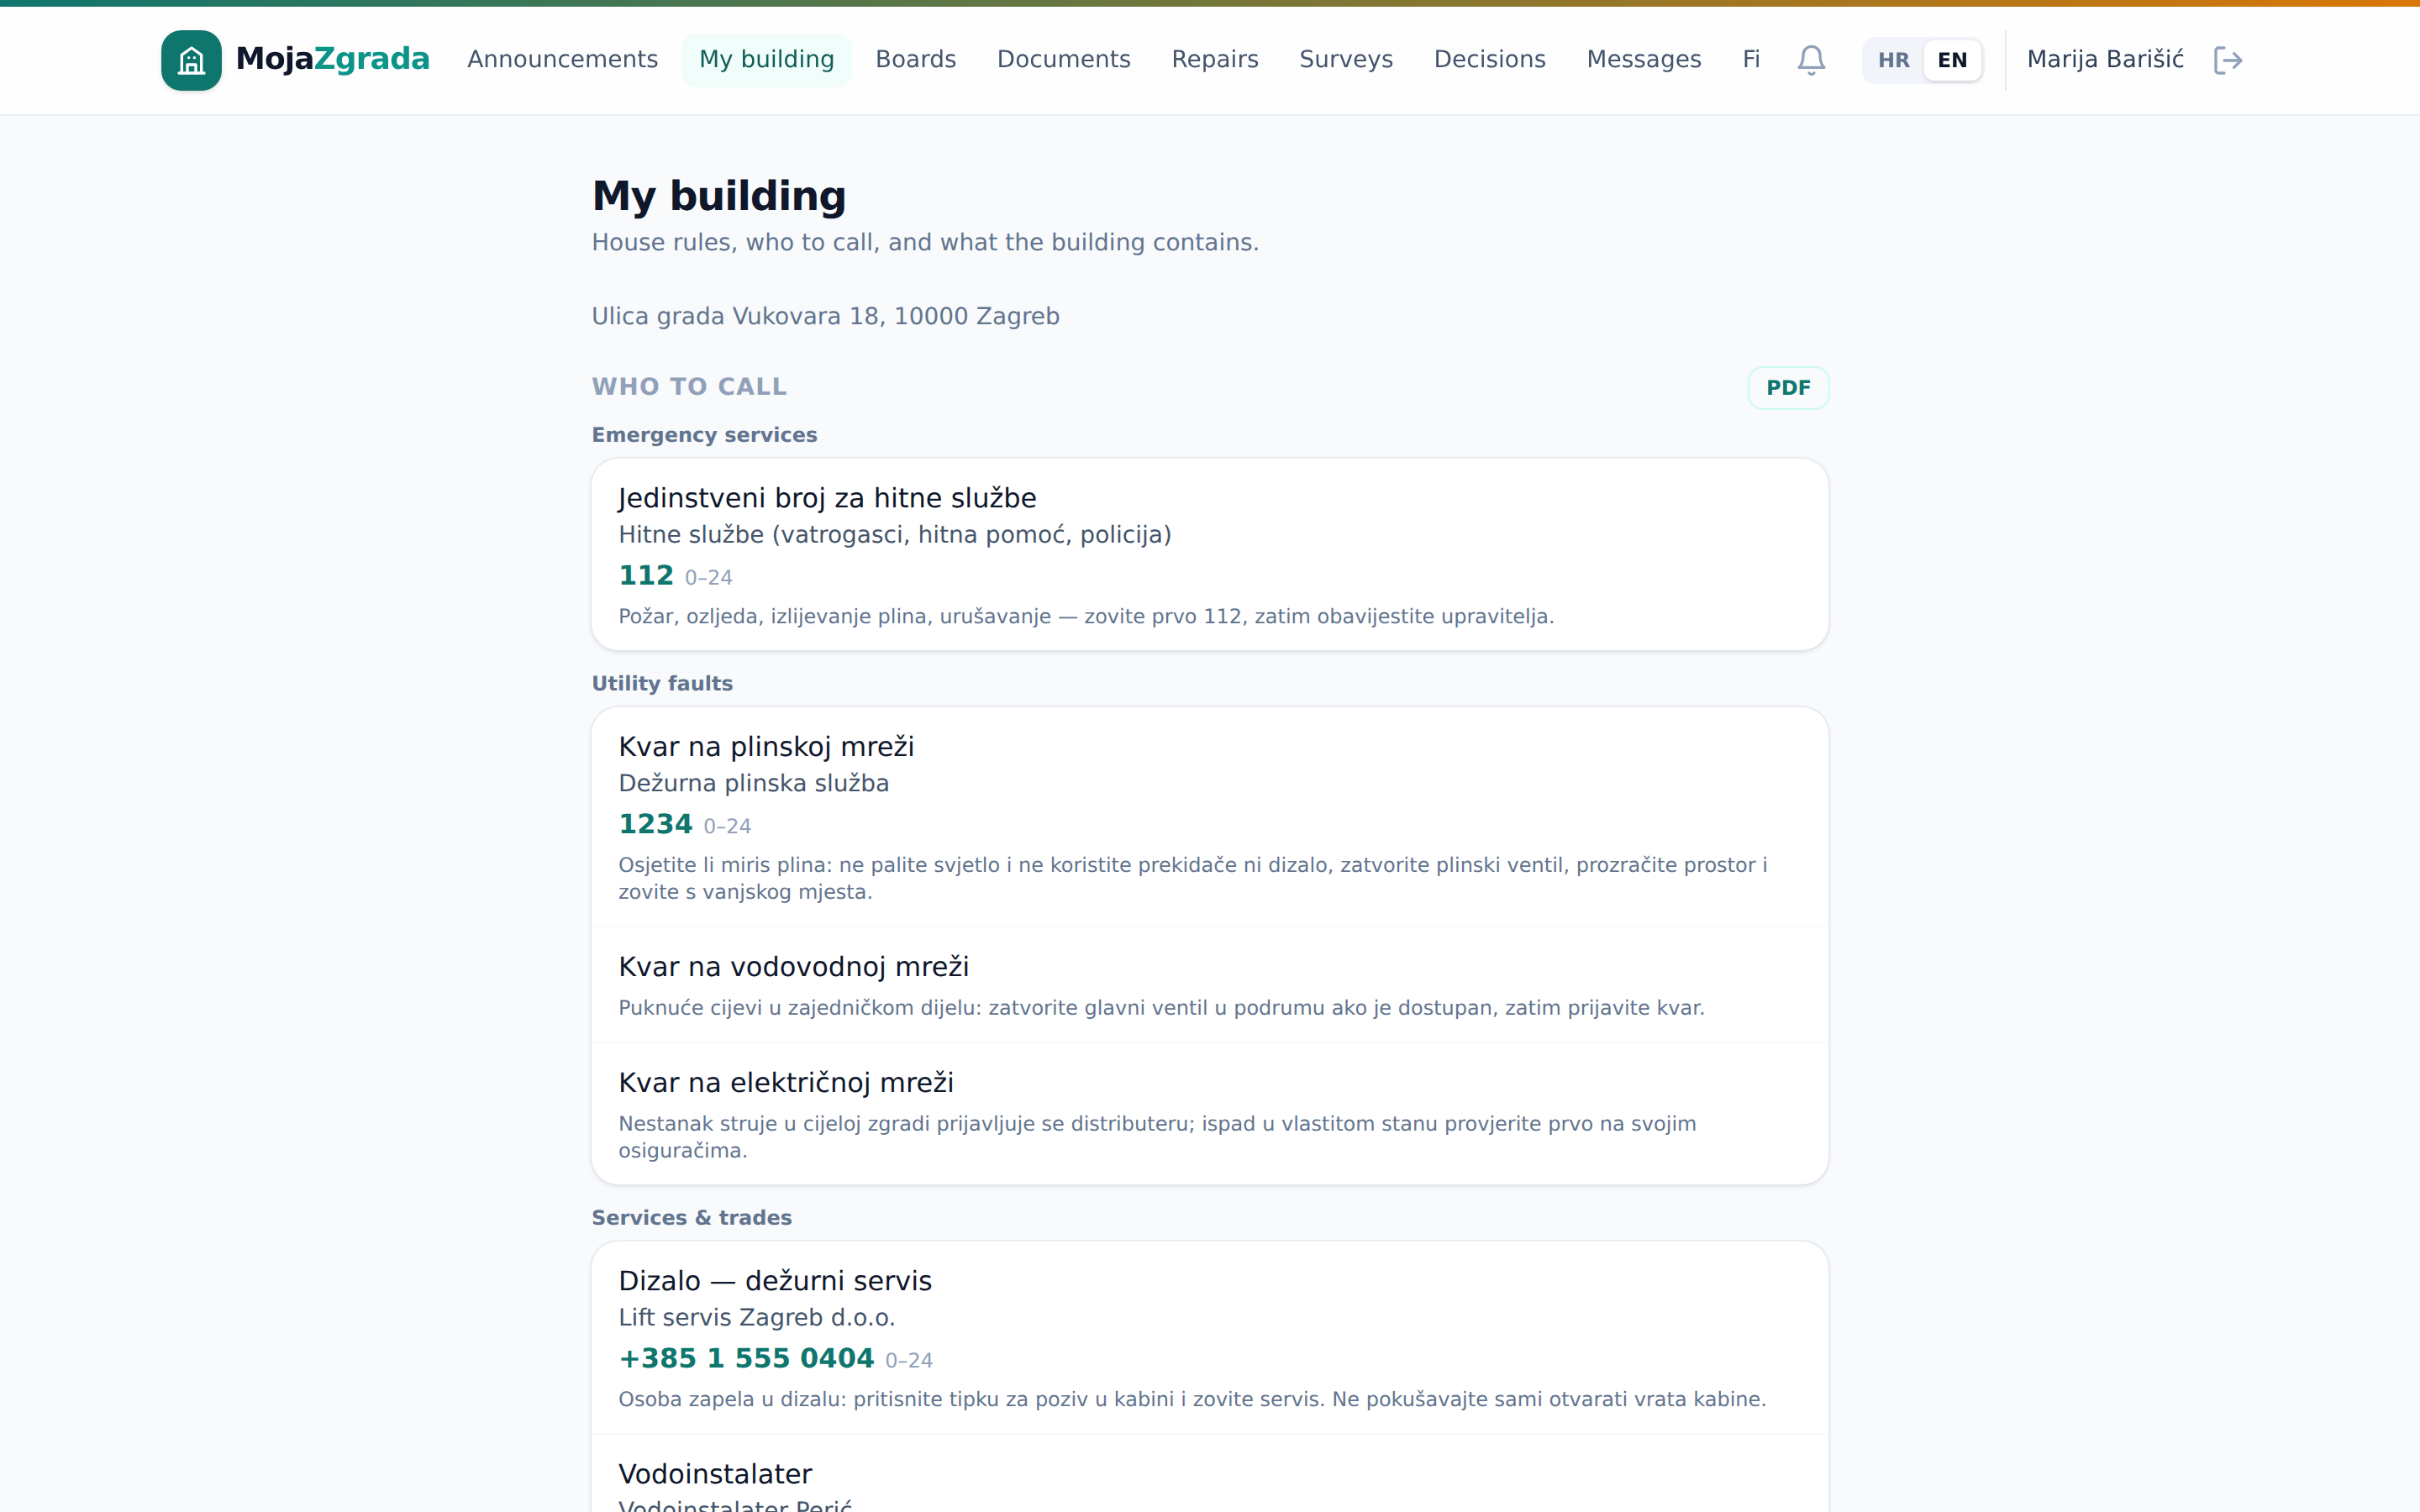Image resolution: width=2420 pixels, height=1512 pixels.
Task: Click the Vodoinstalater entry title
Action: point(715,1474)
